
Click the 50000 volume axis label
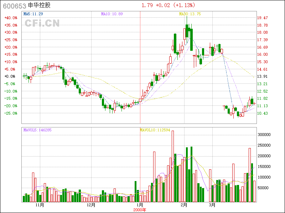pos(263,188)
